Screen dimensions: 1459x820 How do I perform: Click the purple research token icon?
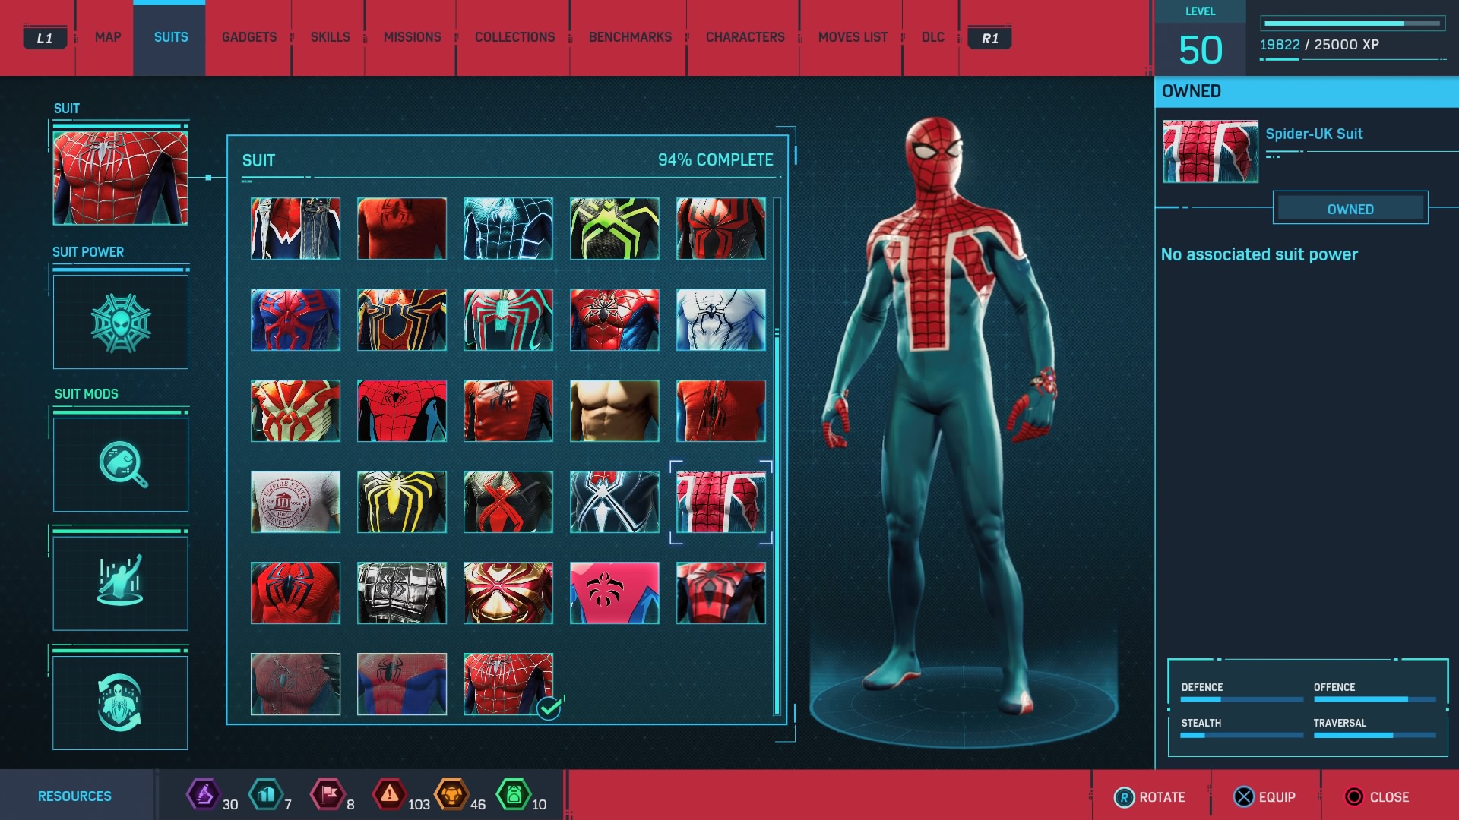tap(204, 795)
